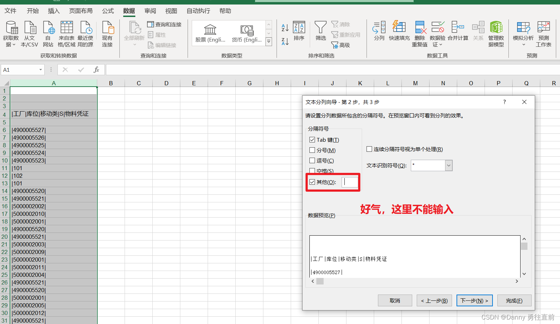Click the 其他 delimiter text input box
The width and height of the screenshot is (560, 324).
click(350, 182)
